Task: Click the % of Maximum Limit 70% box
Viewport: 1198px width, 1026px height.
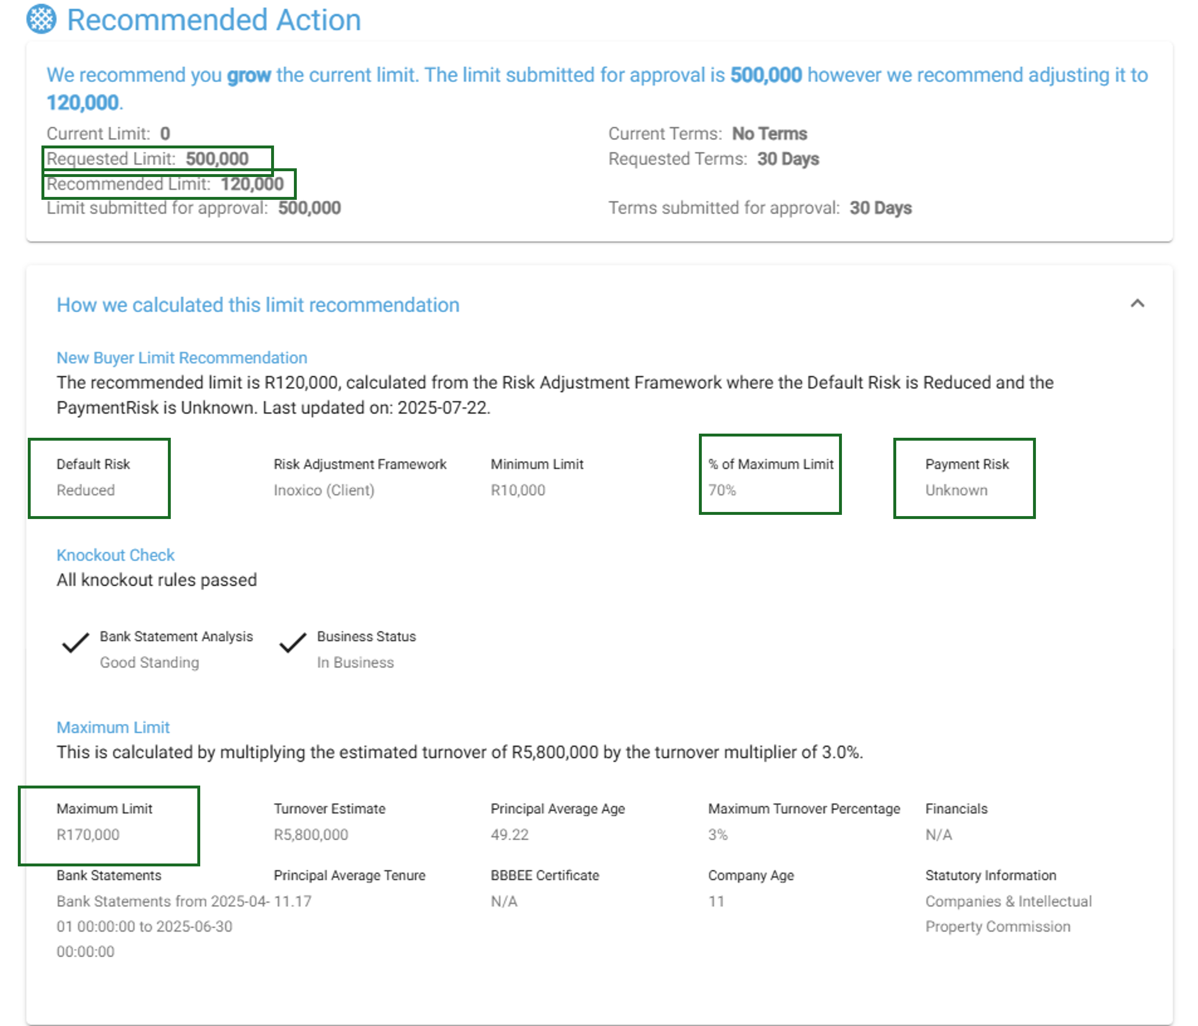Action: coord(769,474)
